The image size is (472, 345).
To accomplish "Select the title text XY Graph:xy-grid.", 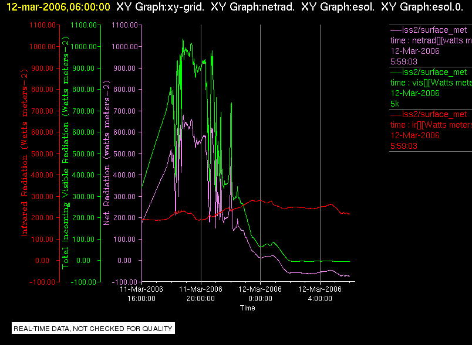I will tap(160, 7).
